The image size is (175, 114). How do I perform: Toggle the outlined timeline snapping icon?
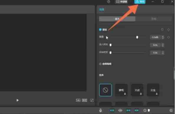tap(120, 110)
